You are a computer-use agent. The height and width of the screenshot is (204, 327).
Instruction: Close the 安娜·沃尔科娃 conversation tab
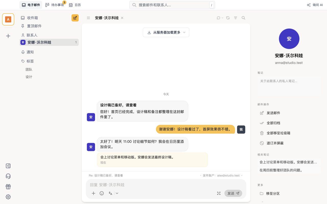[x=122, y=18]
